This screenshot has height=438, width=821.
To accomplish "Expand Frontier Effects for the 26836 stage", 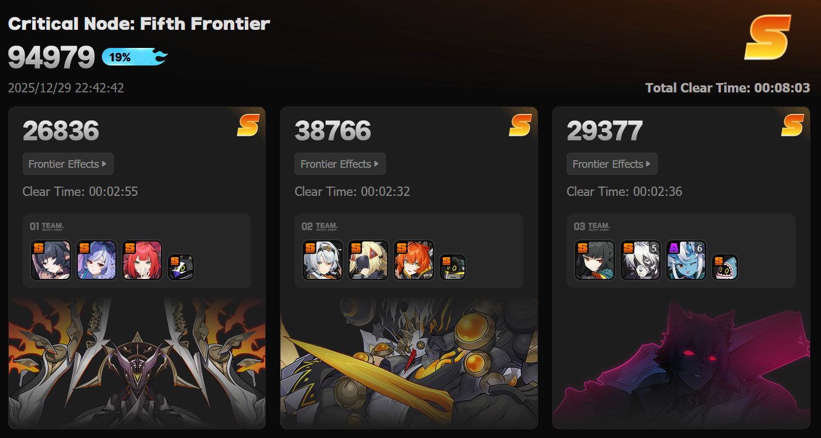I will click(68, 164).
